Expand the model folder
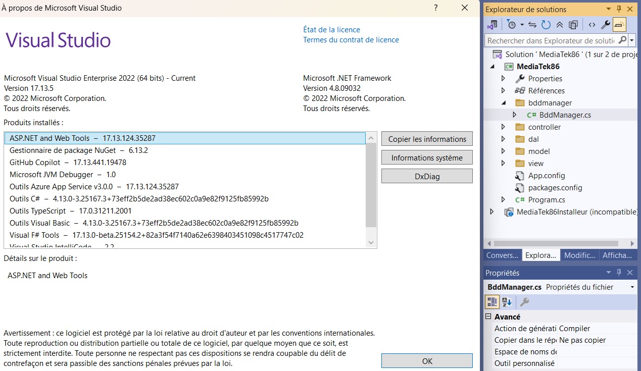 503,151
